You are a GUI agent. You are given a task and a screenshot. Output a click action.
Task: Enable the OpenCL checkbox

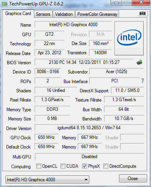click(x=39, y=166)
